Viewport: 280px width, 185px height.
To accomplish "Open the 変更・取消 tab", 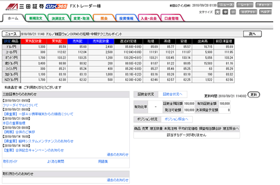I will pos(81,18).
